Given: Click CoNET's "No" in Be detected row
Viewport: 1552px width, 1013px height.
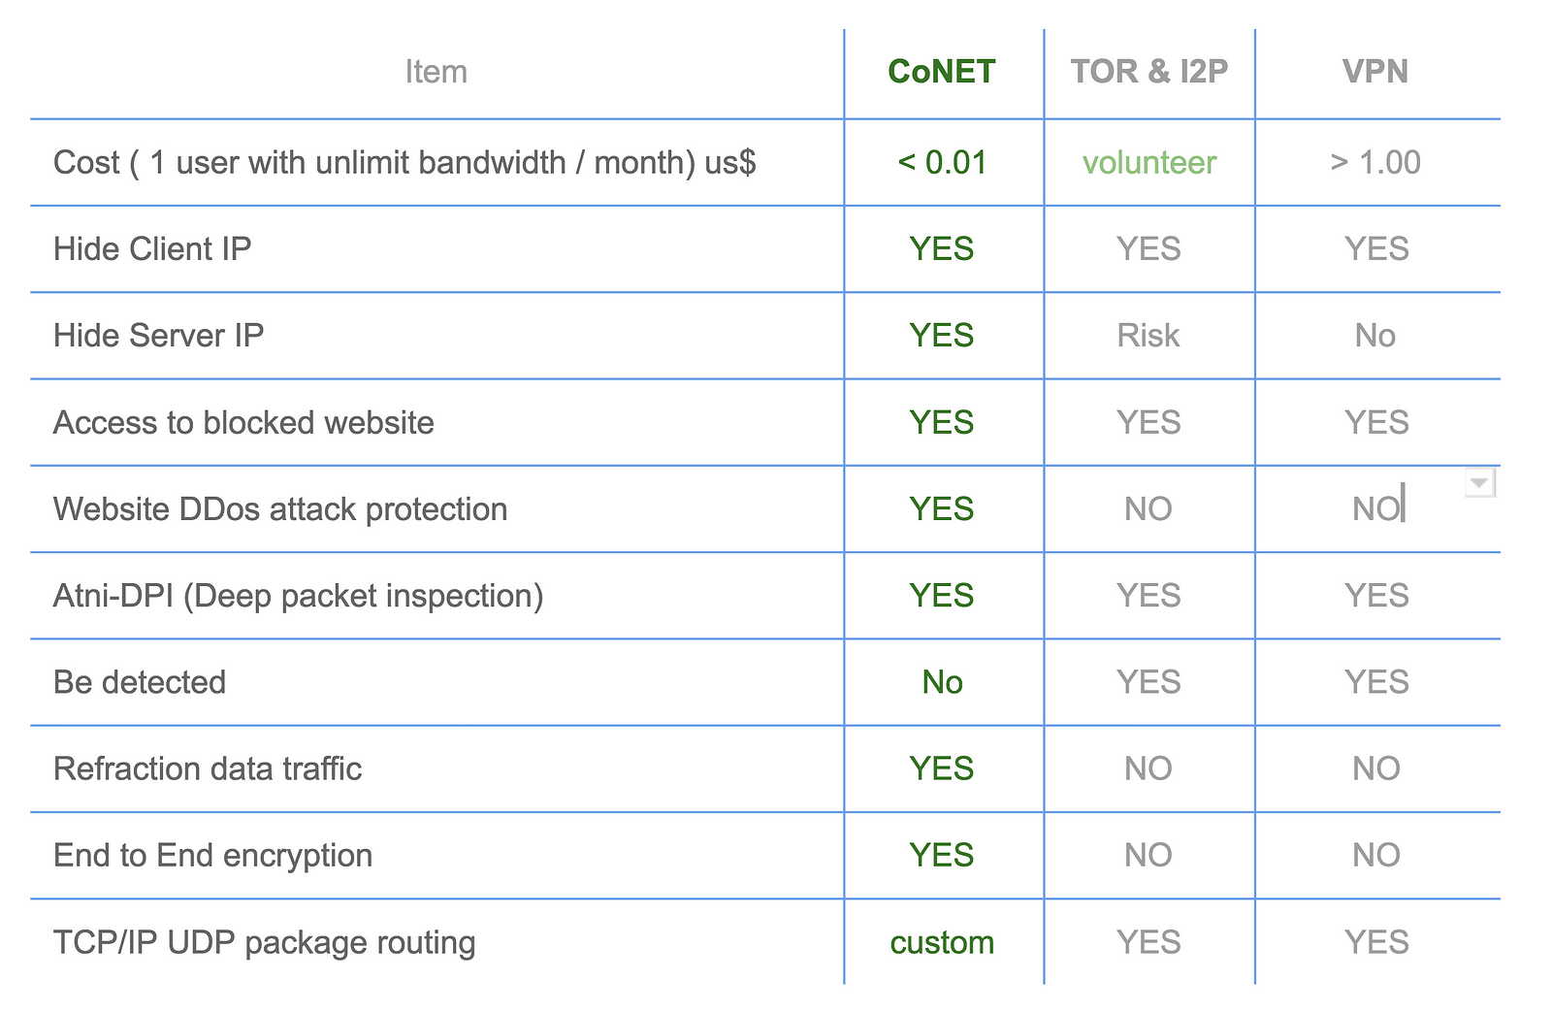Looking at the screenshot, I should 942,683.
